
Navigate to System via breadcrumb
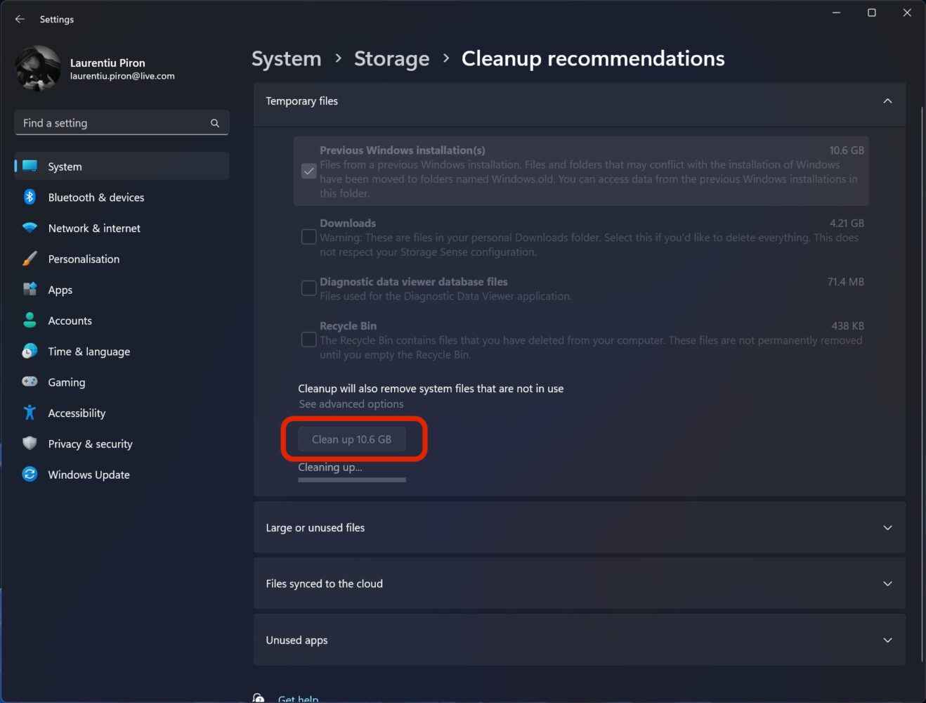click(x=286, y=59)
